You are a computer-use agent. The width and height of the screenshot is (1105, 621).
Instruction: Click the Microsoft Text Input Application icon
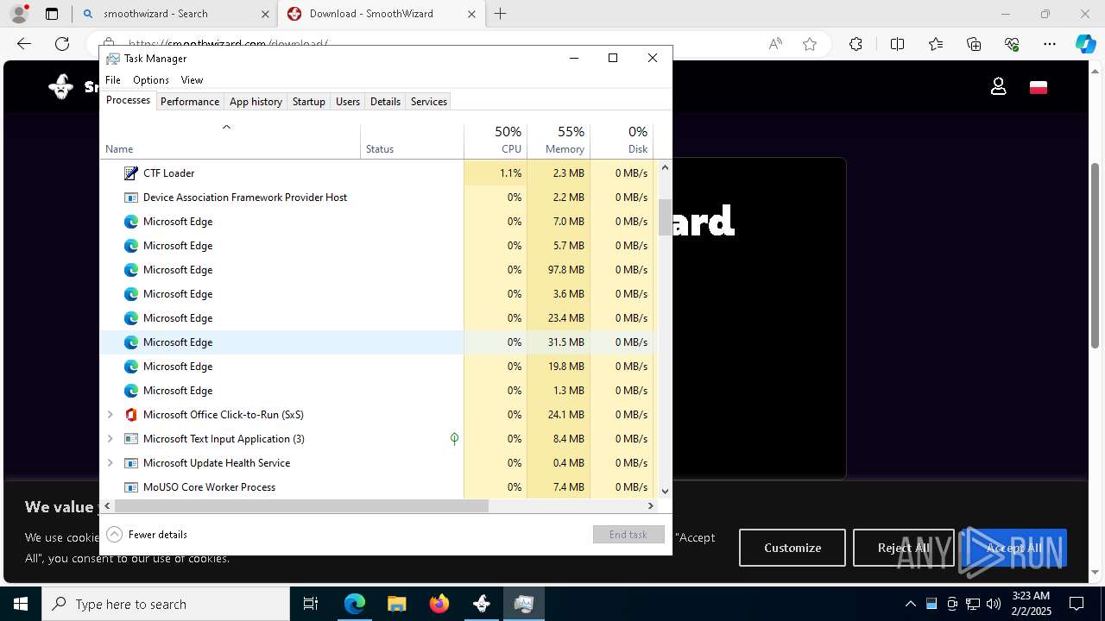(x=131, y=439)
